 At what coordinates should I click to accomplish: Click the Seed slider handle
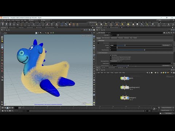pyautogui.click(x=117, y=48)
